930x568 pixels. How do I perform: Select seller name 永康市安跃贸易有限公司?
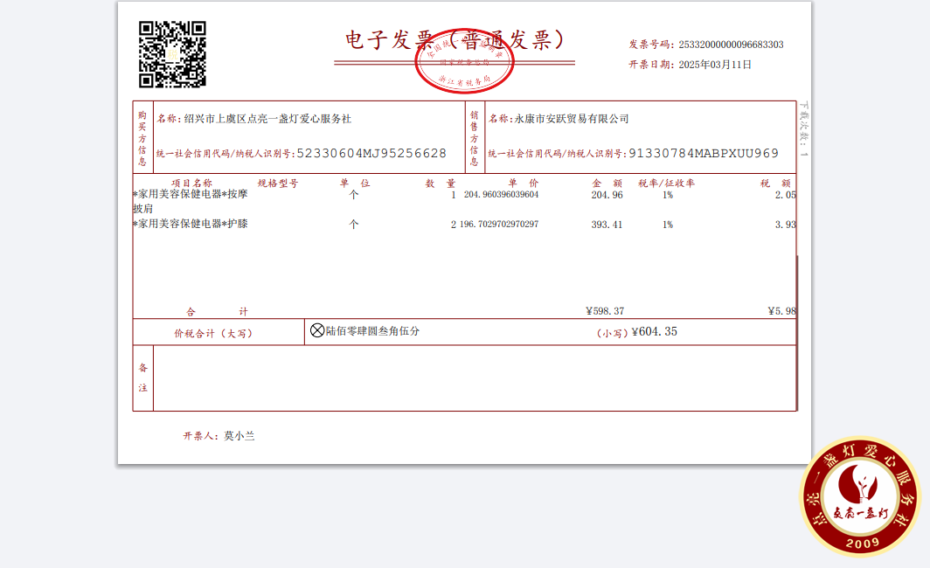click(x=572, y=119)
